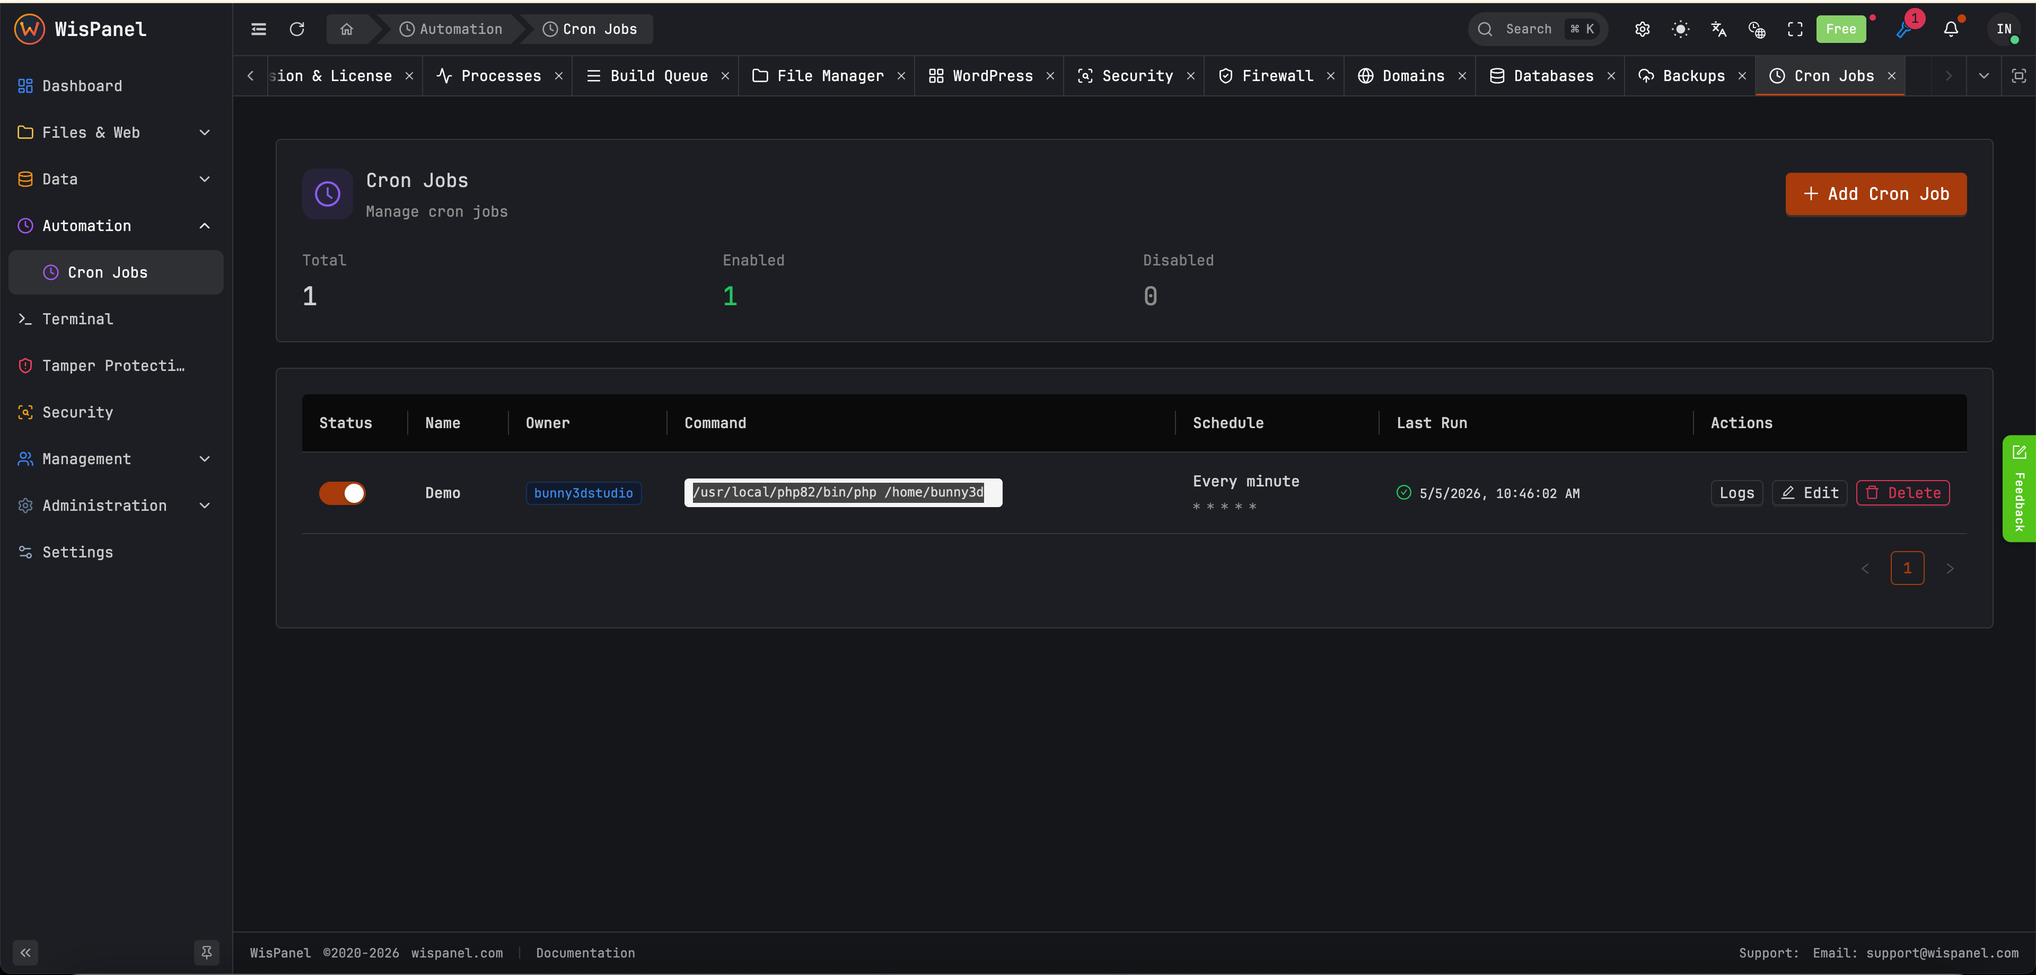The width and height of the screenshot is (2036, 975).
Task: Collapse the Automation sidebar group
Action: [116, 225]
